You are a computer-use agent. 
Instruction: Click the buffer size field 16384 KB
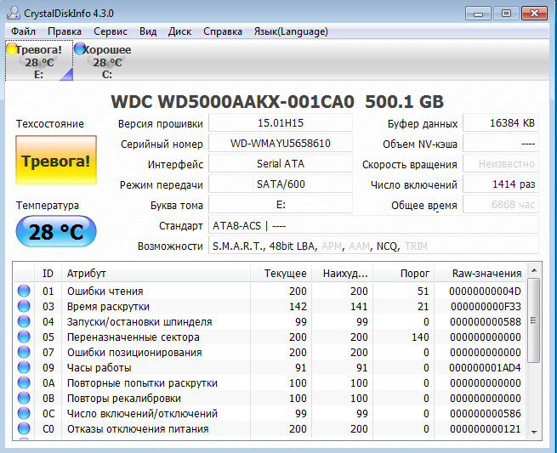(x=501, y=123)
